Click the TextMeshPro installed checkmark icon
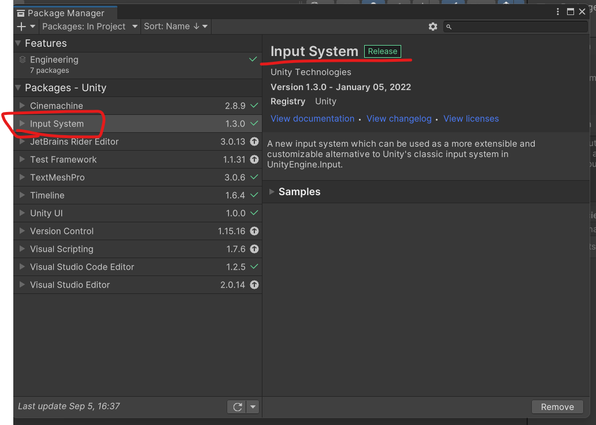The width and height of the screenshot is (596, 425). 254,177
